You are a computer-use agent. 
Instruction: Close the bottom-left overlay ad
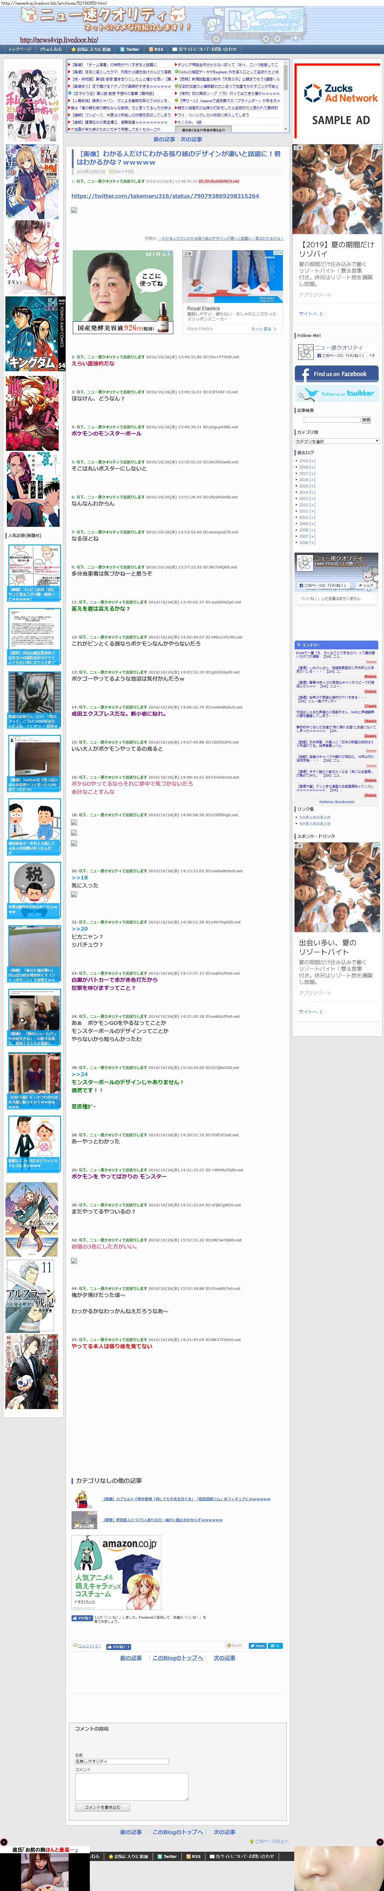pos(4,1842)
